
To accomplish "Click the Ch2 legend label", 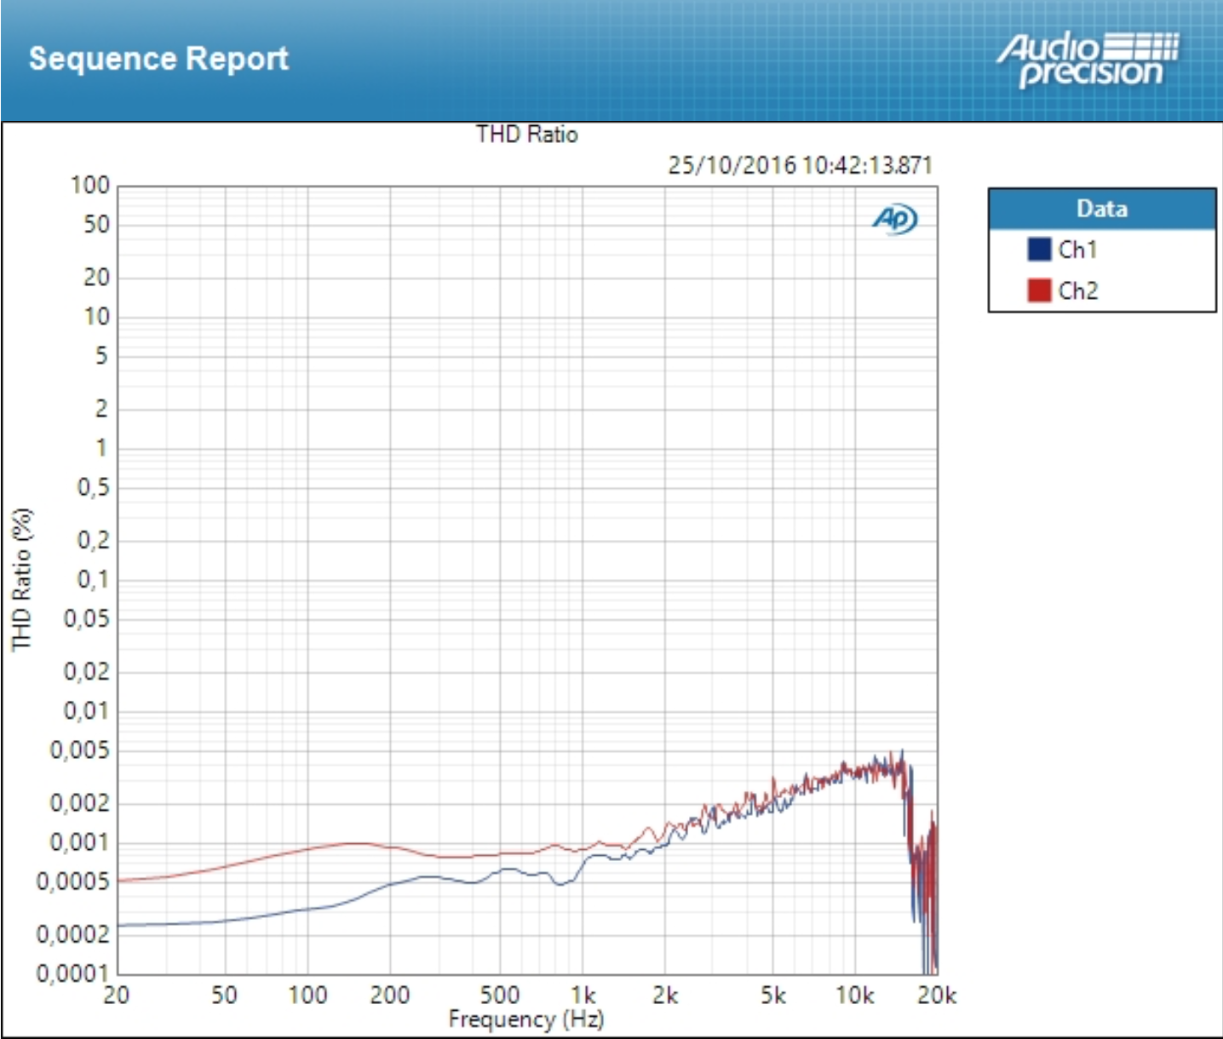I will click(1077, 290).
